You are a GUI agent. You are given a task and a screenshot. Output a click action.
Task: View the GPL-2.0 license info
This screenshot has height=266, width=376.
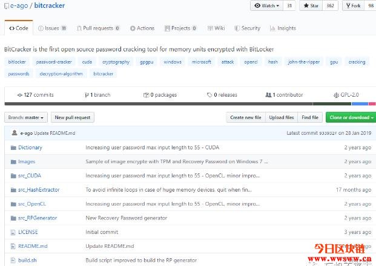click(346, 95)
